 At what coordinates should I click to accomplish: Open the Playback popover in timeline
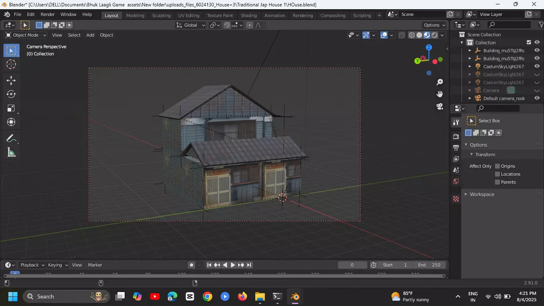[32, 265]
